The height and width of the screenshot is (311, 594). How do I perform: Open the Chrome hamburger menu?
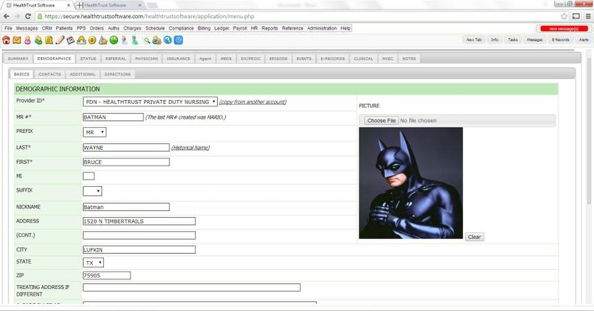point(588,16)
